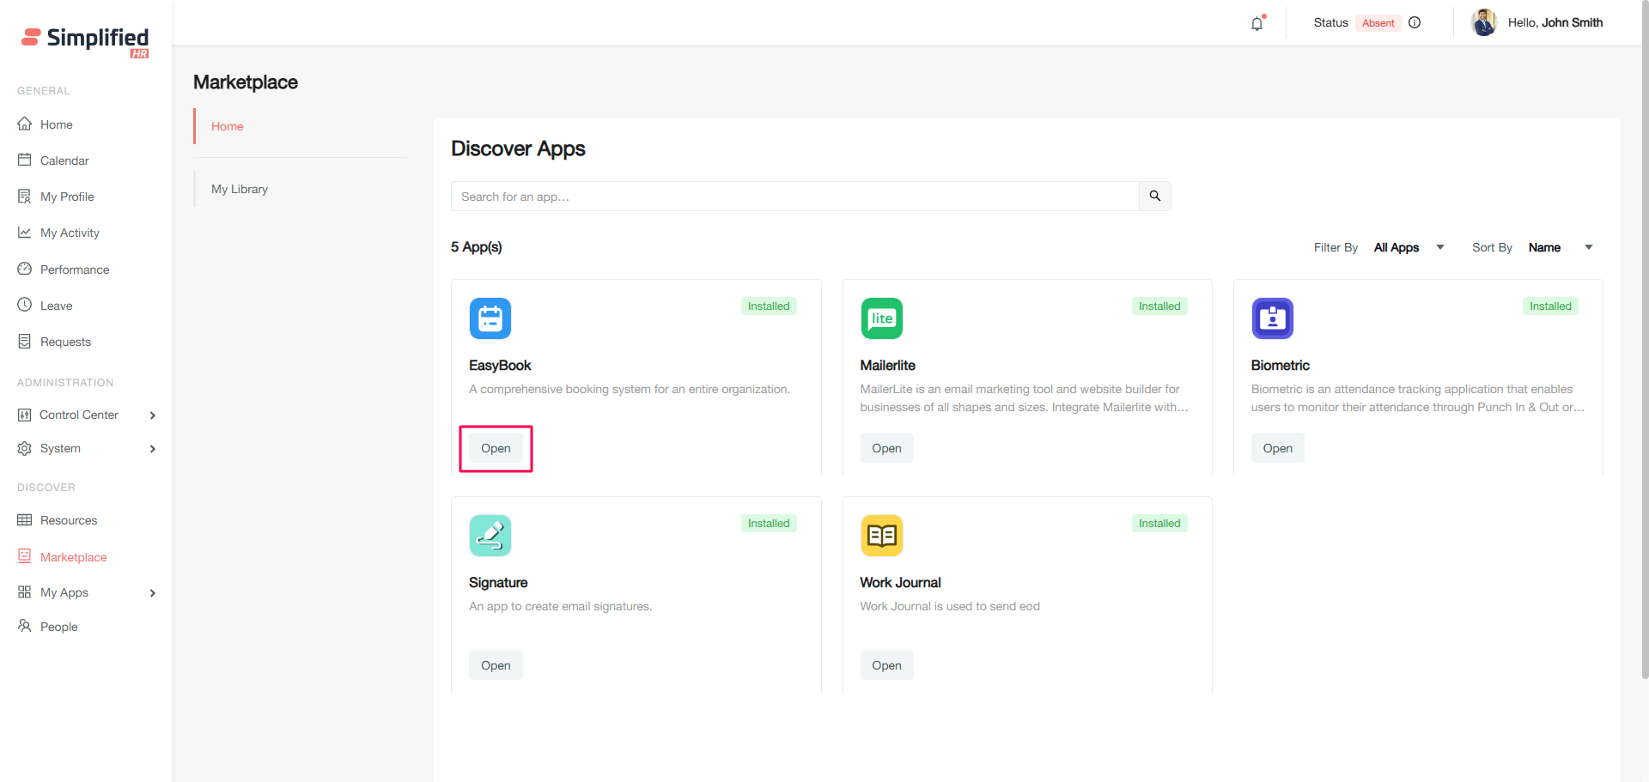This screenshot has height=782, width=1649.
Task: Click the status info icon
Action: click(x=1415, y=23)
